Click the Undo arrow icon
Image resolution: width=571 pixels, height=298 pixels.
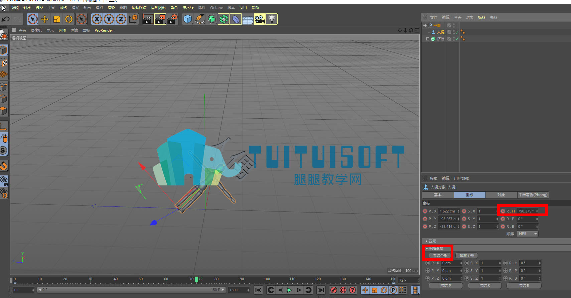point(6,19)
